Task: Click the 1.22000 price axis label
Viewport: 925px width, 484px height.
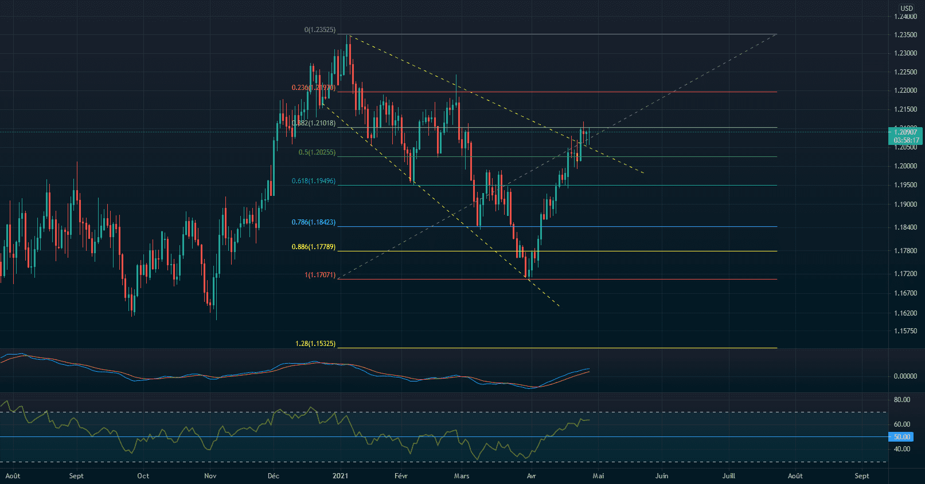Action: [x=906, y=90]
